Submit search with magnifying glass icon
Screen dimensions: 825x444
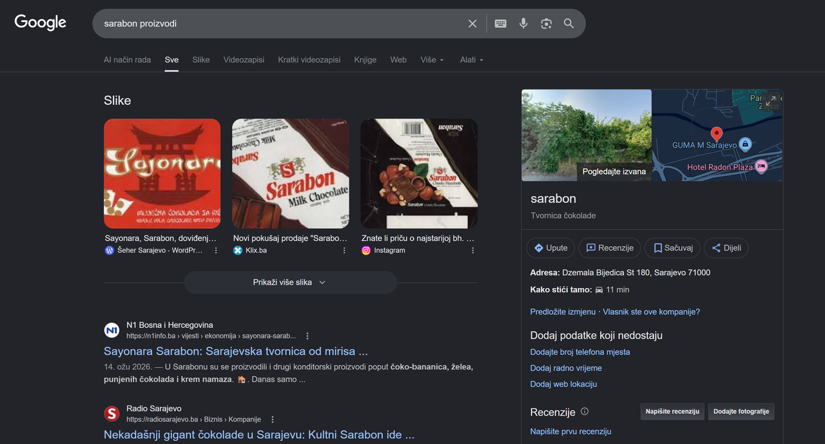point(568,23)
